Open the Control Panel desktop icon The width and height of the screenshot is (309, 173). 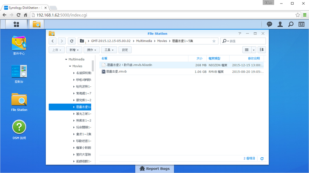tap(19, 71)
